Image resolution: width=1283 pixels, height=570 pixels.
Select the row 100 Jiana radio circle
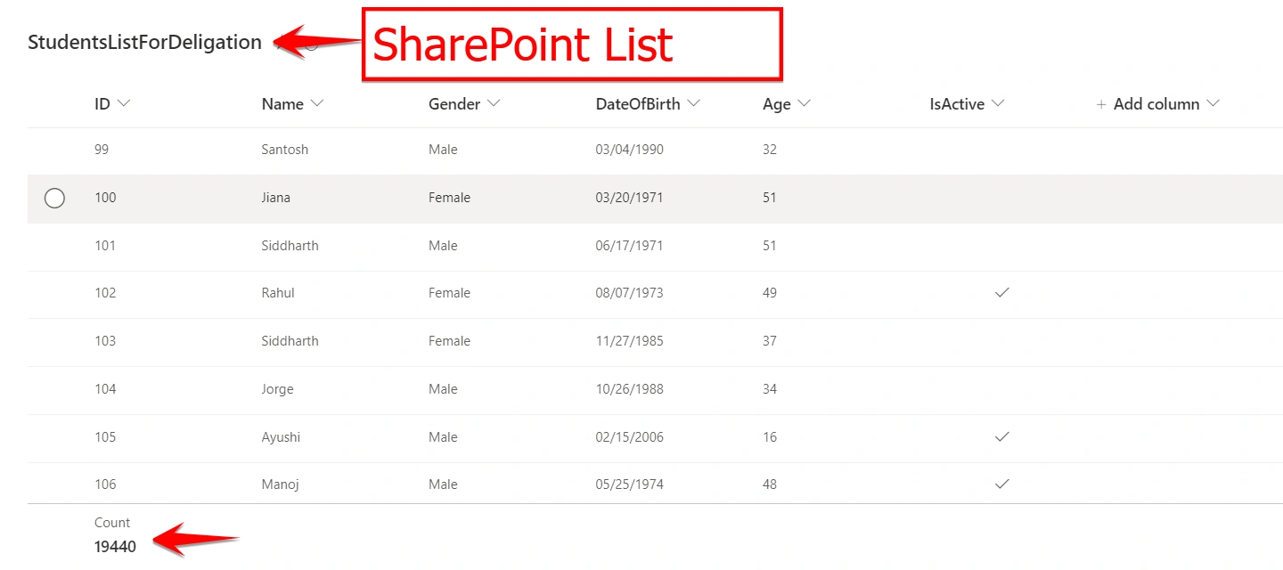(x=54, y=198)
